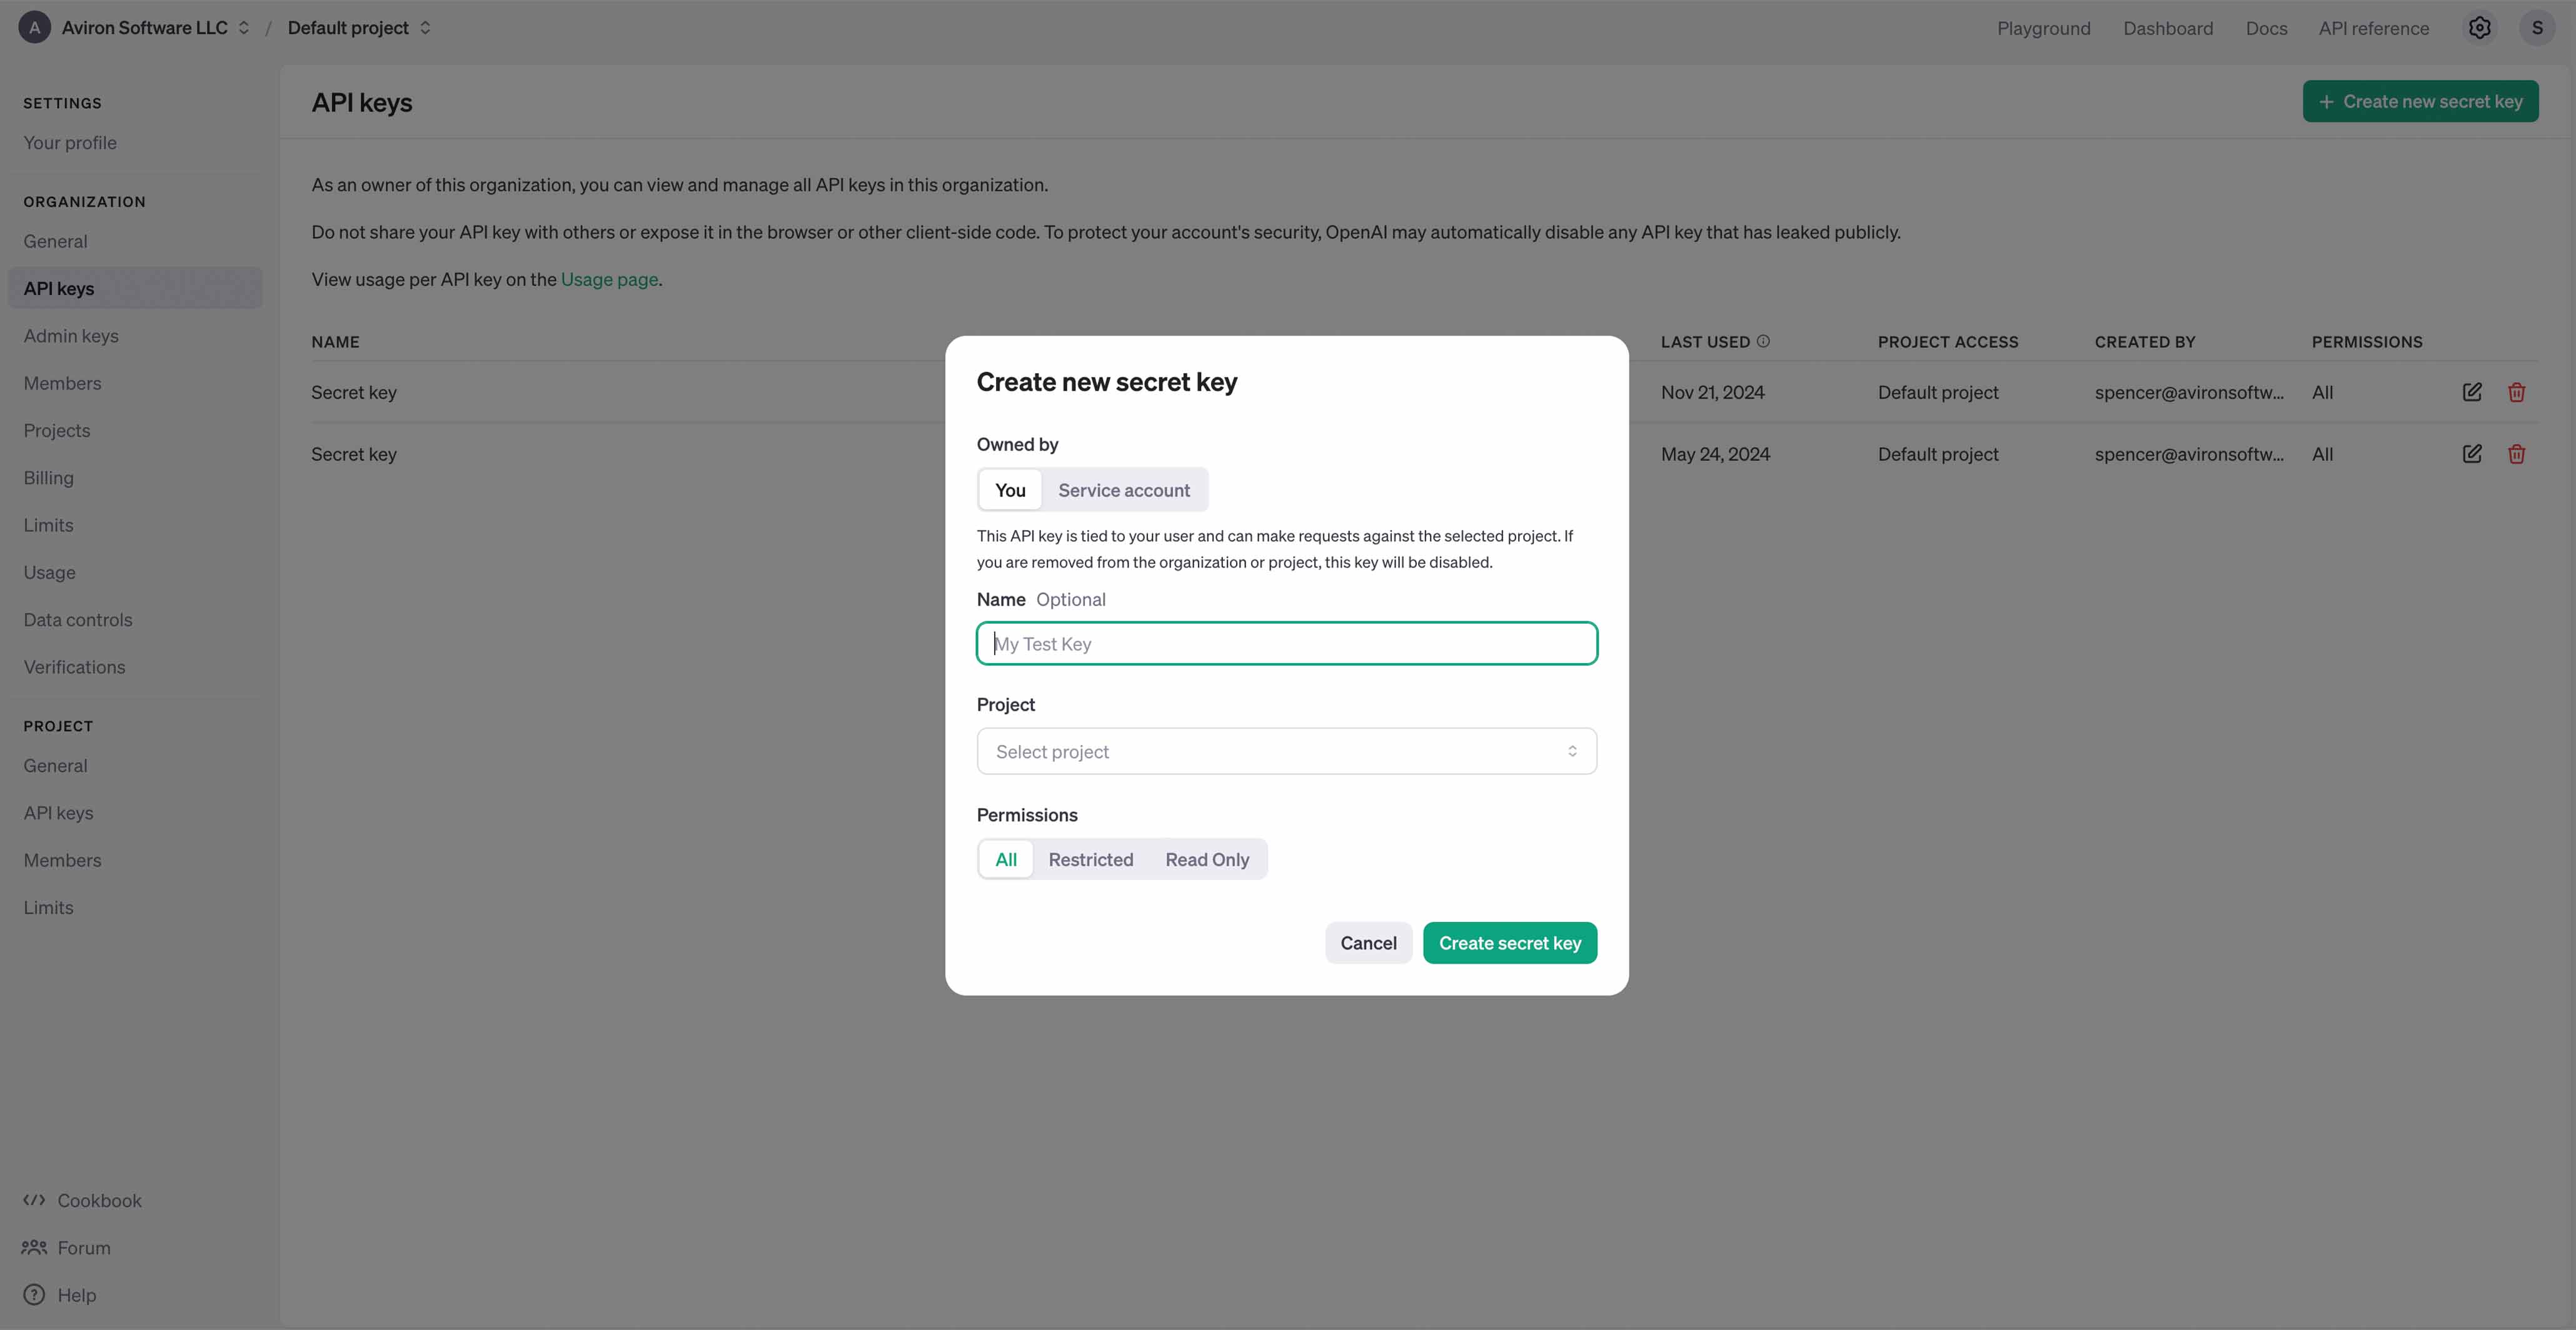Focus the Name input field

1286,644
